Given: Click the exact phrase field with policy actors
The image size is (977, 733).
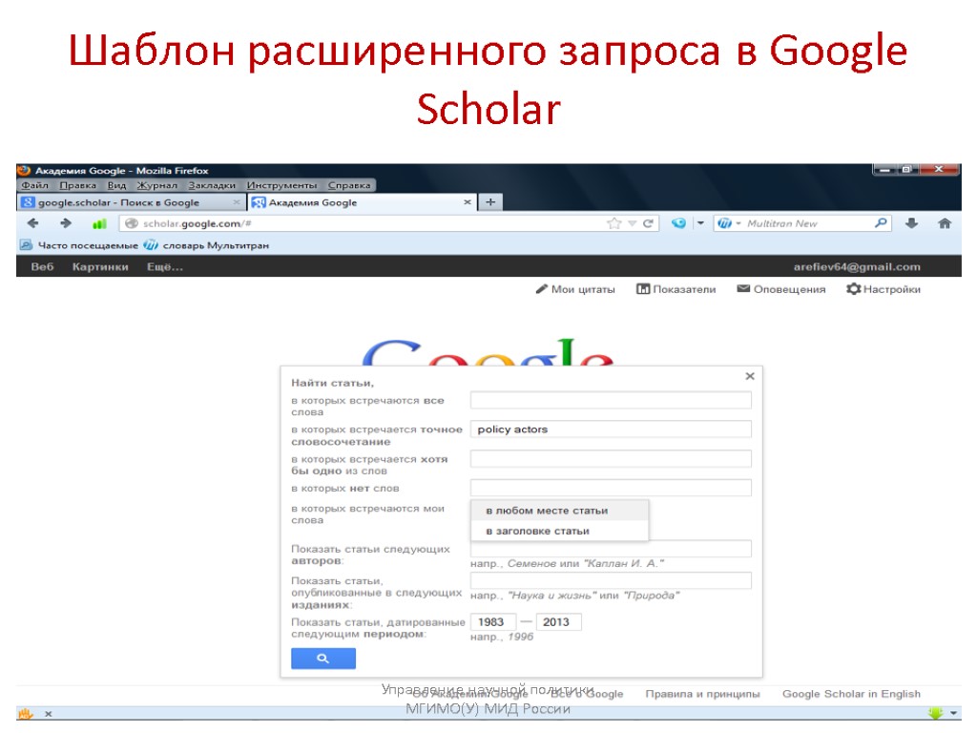Looking at the screenshot, I should point(611,429).
